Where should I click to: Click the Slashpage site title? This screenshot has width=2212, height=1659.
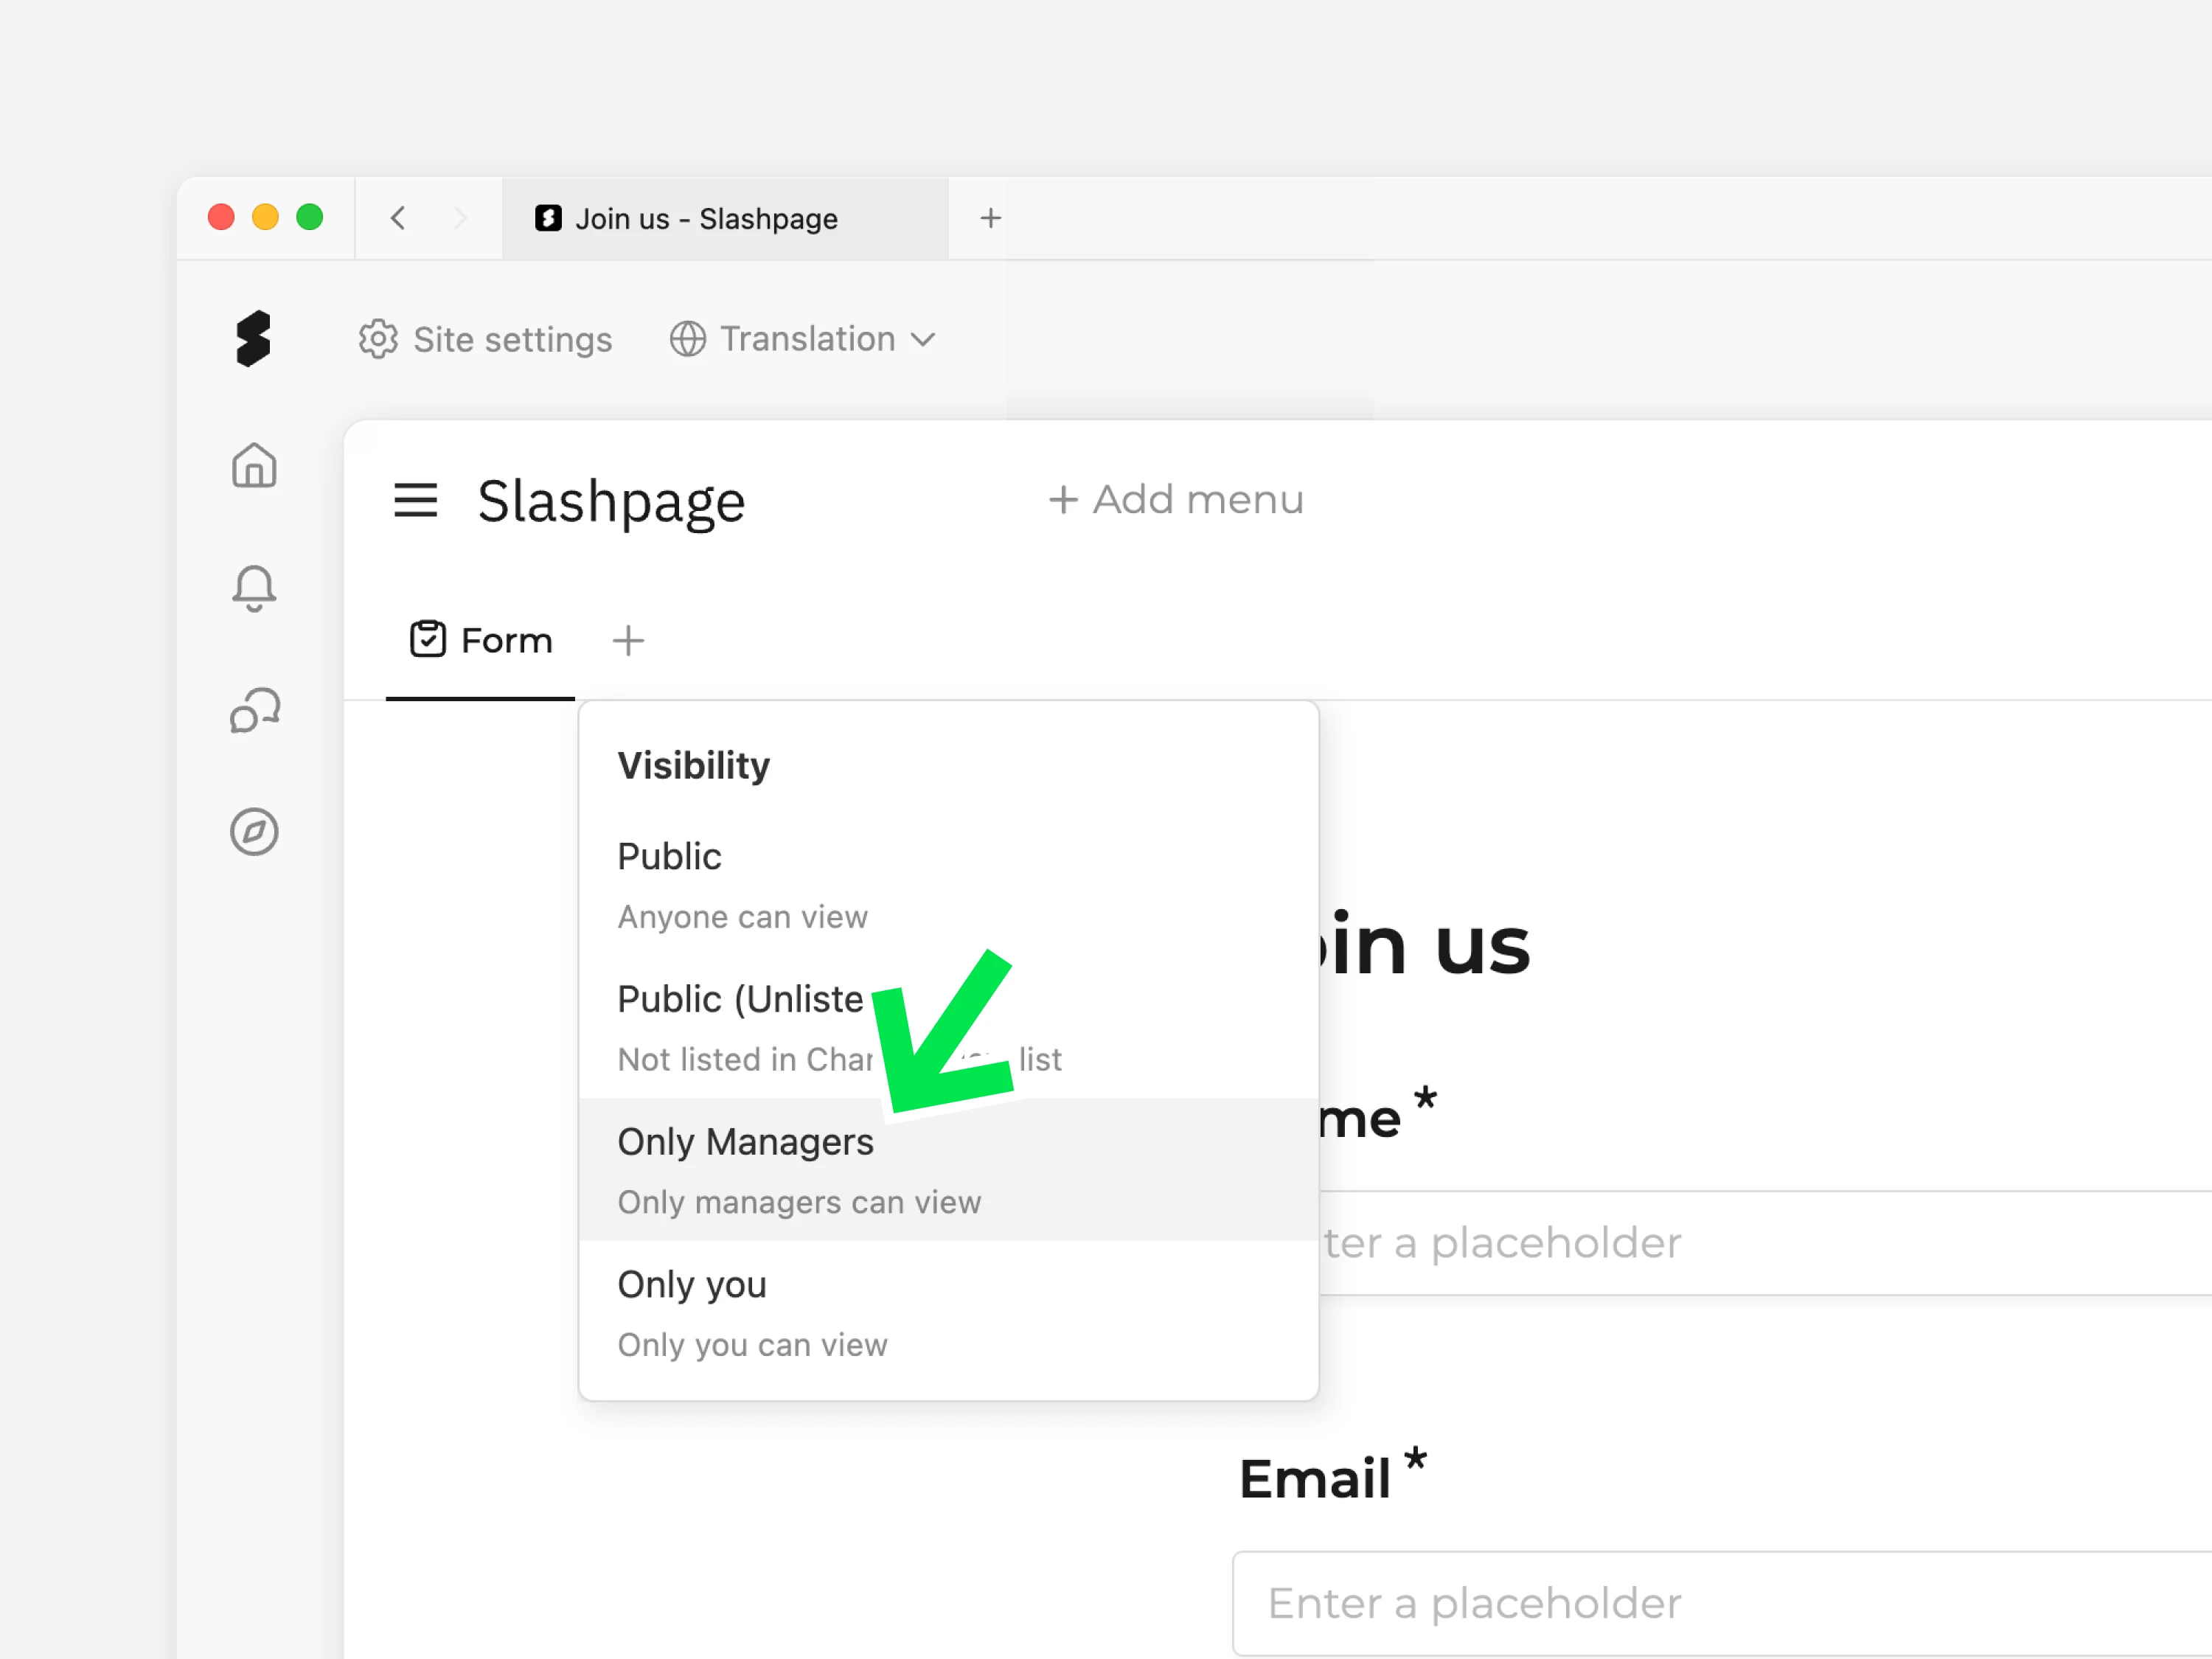coord(611,502)
